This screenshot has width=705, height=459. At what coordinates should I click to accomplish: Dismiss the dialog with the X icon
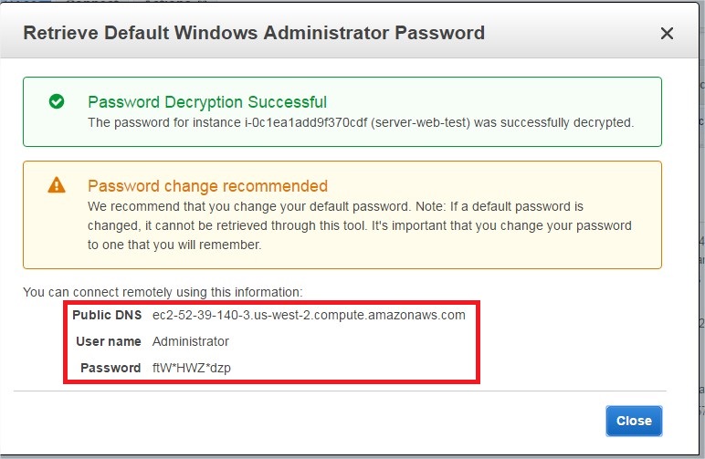click(667, 33)
